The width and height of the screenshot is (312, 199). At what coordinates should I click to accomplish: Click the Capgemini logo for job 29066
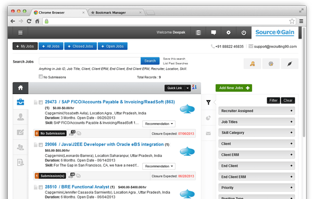coord(187,151)
